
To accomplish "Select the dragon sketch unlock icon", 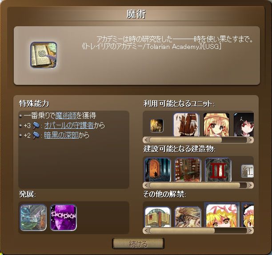I will point(188,217).
